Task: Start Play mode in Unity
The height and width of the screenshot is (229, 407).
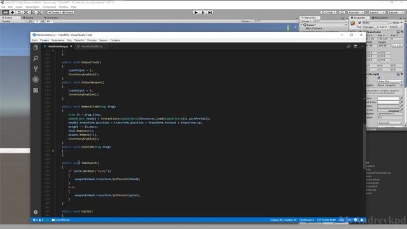Action: [x=197, y=13]
